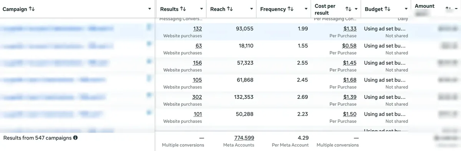Image resolution: width=461 pixels, height=151 pixels.
Task: Select the 18,110 reach cell
Action: point(246,46)
